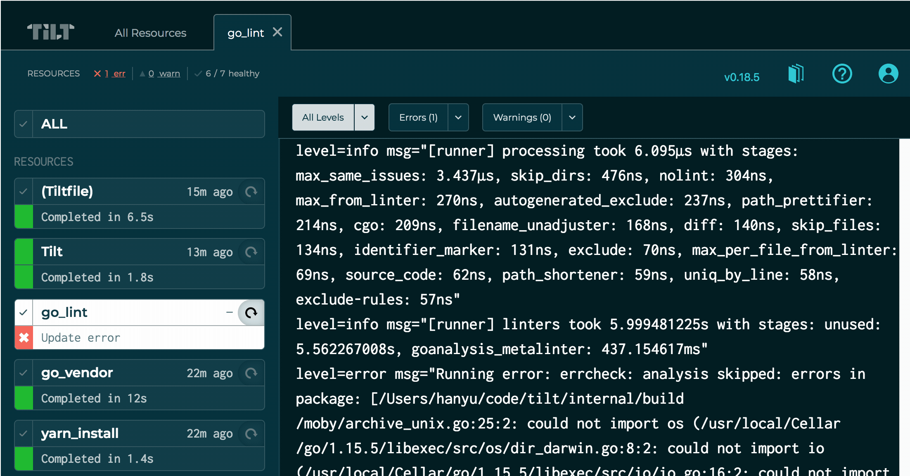
Task: Trigger update for go_vendor
Action: [251, 373]
